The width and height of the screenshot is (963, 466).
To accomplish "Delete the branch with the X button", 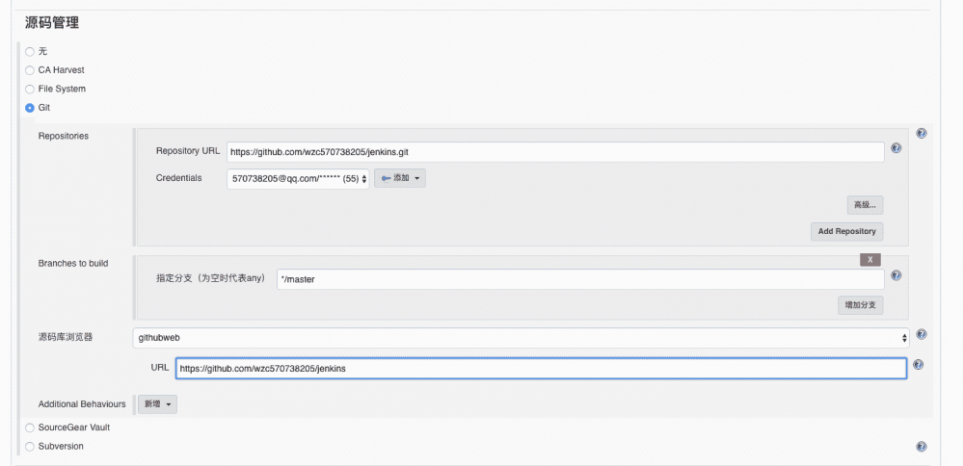I will click(870, 259).
